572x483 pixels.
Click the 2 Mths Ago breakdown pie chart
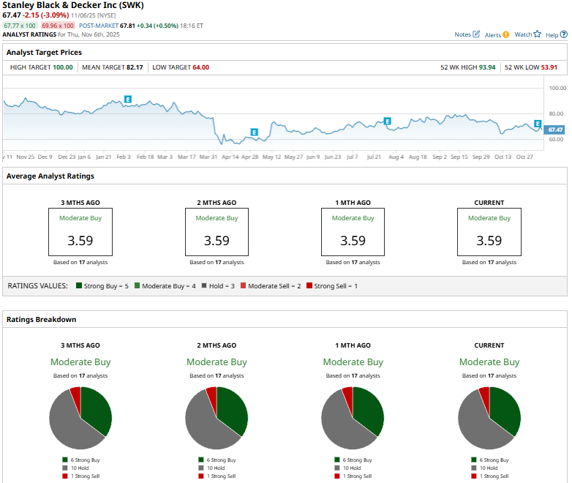(217, 418)
